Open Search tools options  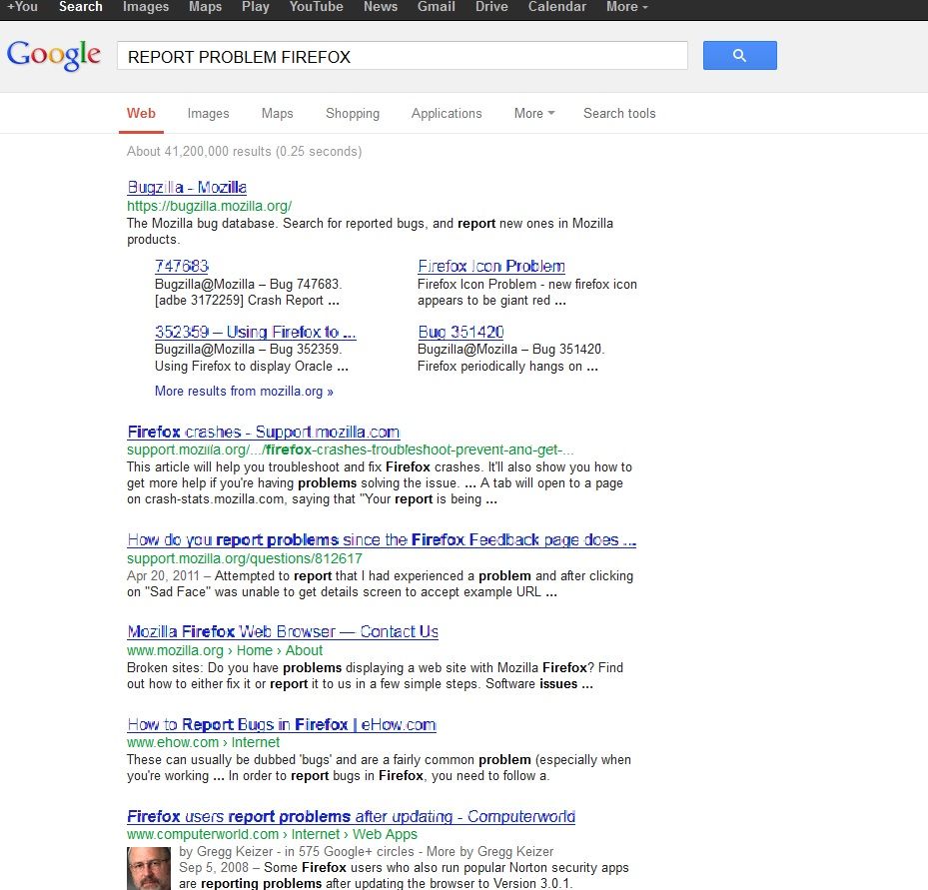(619, 113)
